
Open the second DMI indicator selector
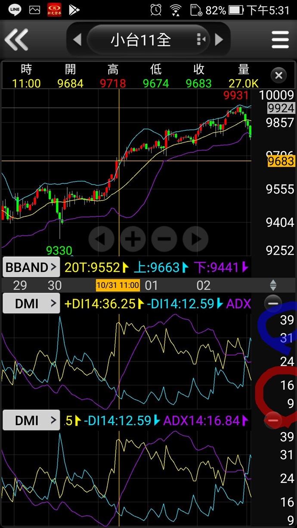(31, 420)
